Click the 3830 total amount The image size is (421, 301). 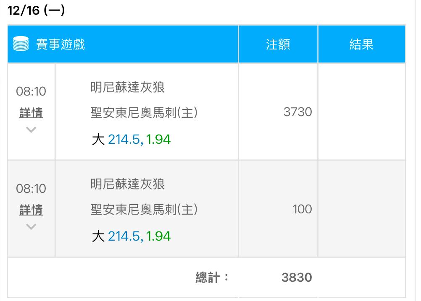coord(297,277)
